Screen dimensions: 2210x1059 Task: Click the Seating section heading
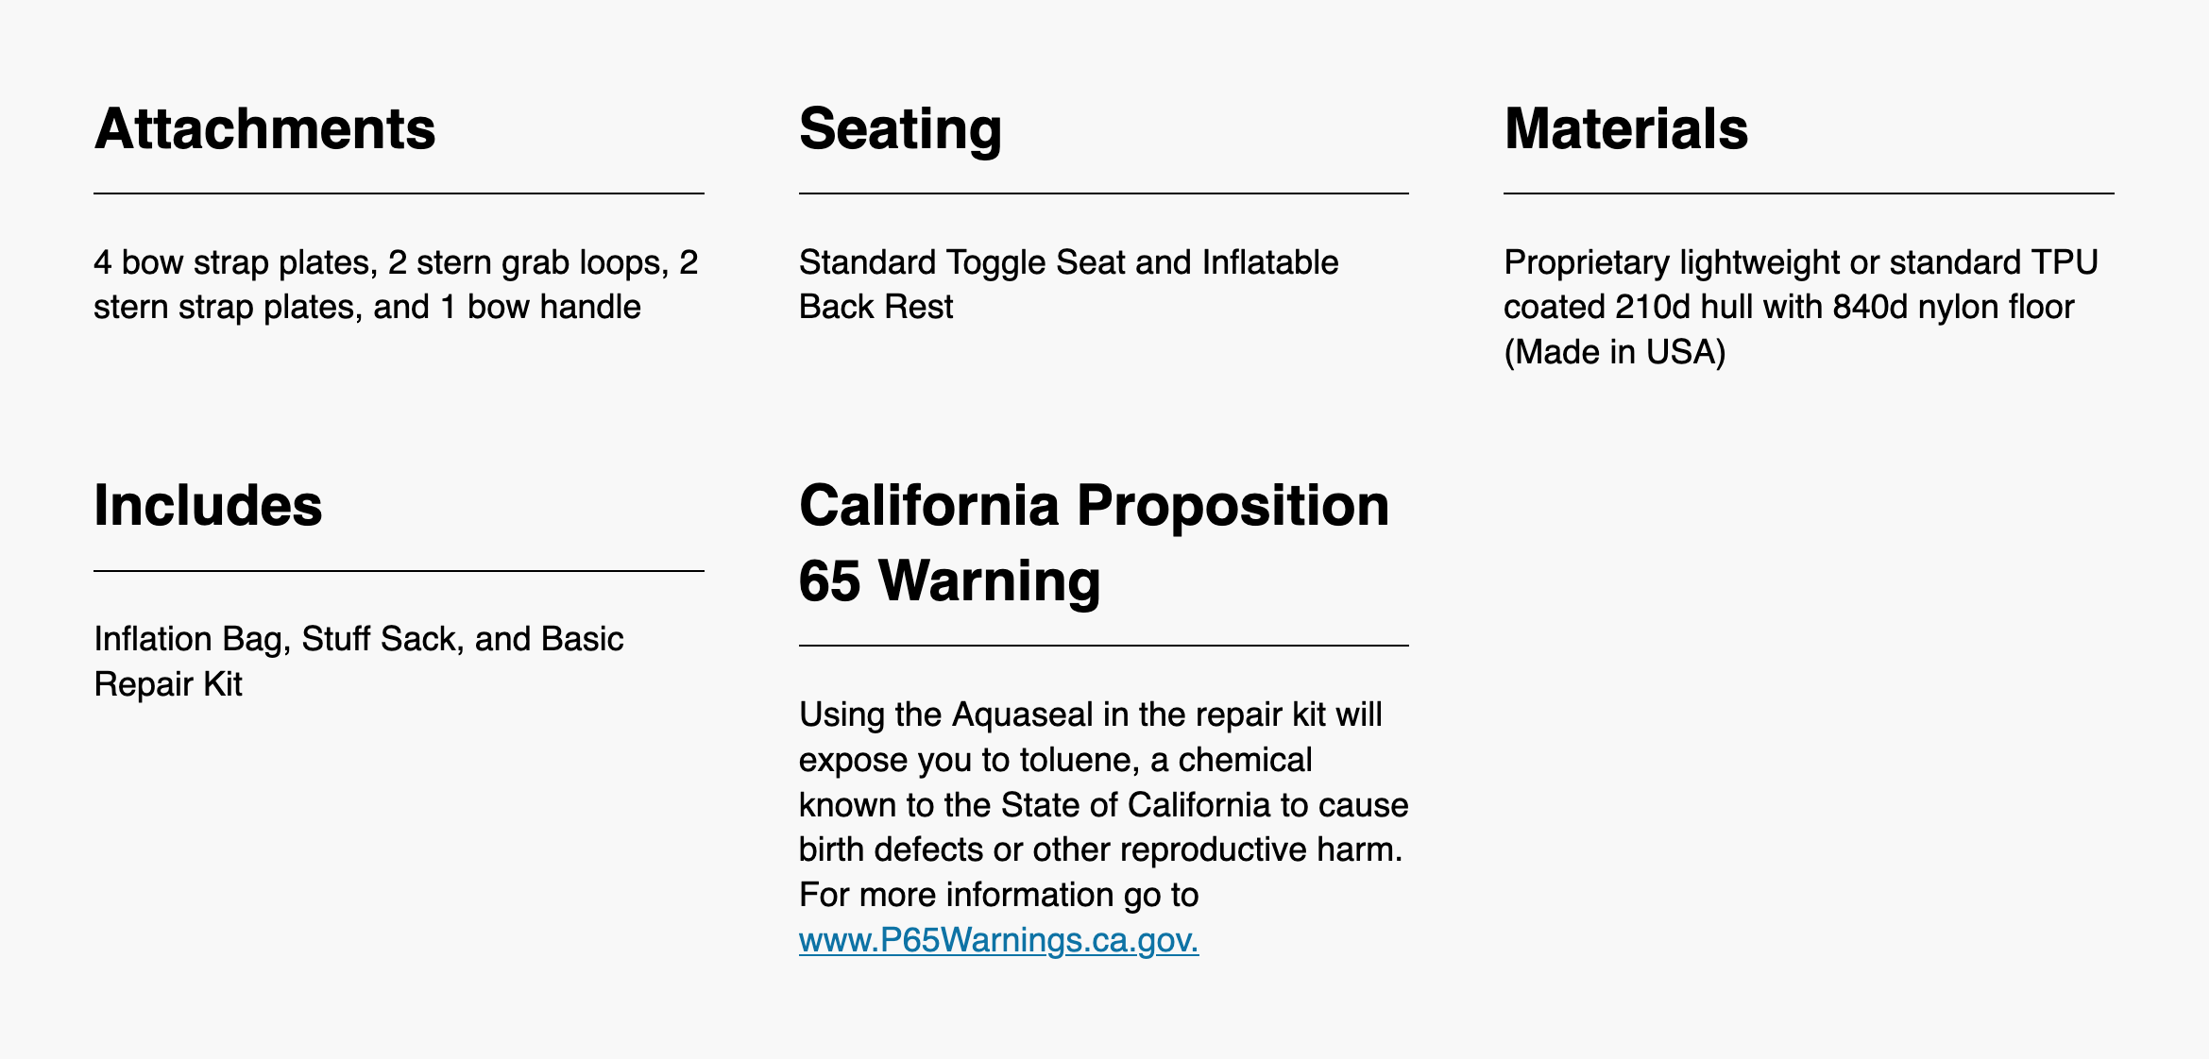pos(899,128)
